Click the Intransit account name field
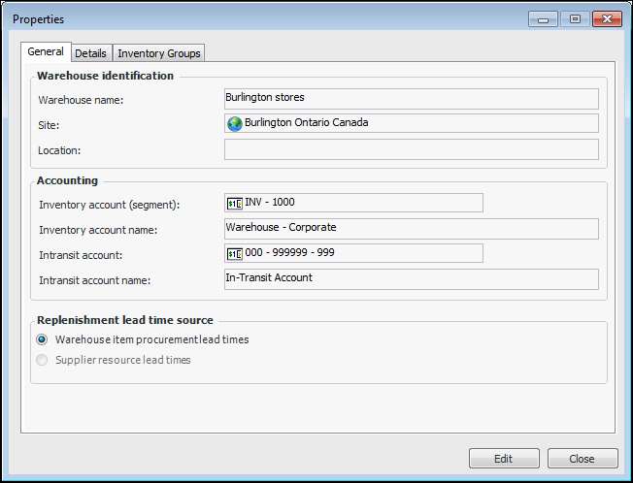Viewport: 633px width, 483px height. (x=411, y=278)
